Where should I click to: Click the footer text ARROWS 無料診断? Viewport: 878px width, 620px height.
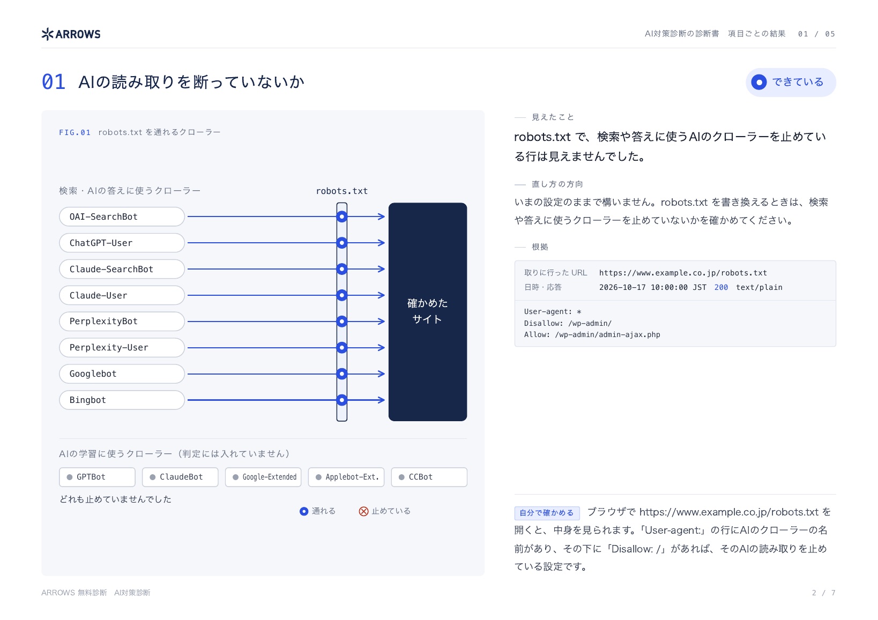point(74,593)
